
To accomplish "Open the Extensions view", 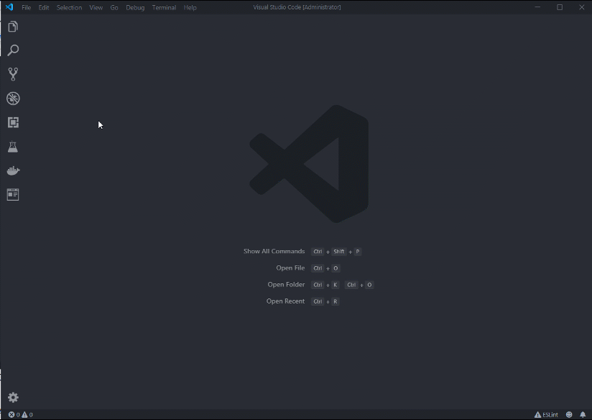I will coord(13,122).
